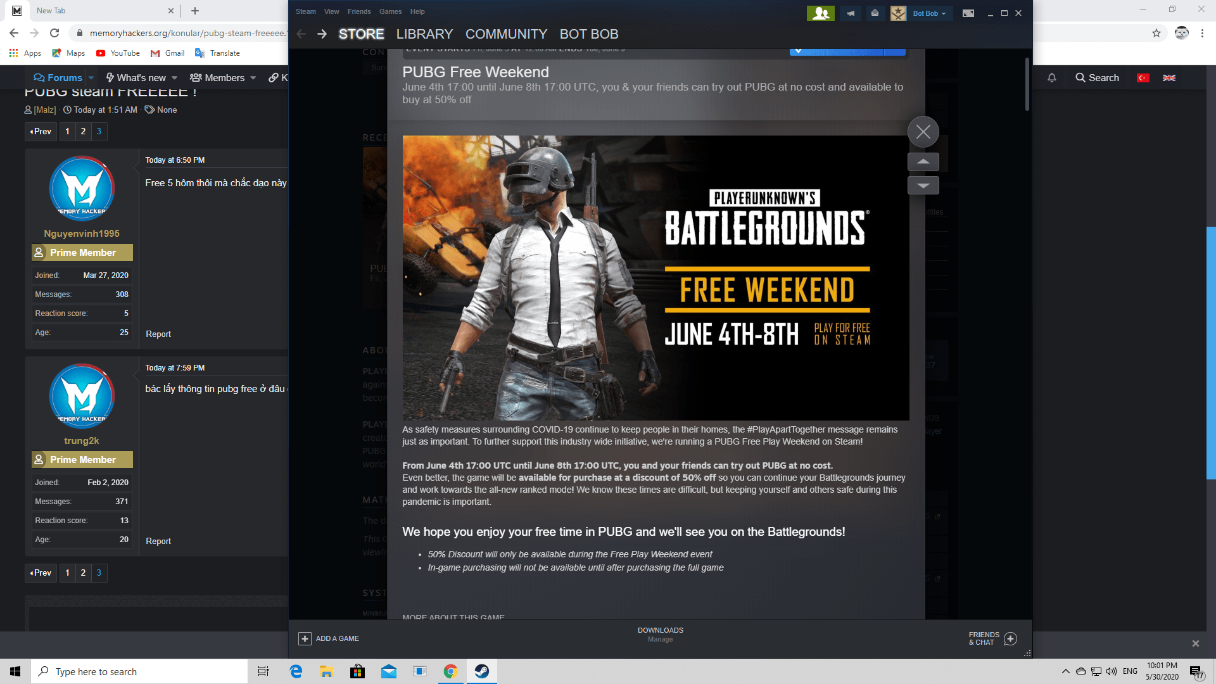Go to page 1 in bottom pagination
1216x684 pixels.
[67, 573]
